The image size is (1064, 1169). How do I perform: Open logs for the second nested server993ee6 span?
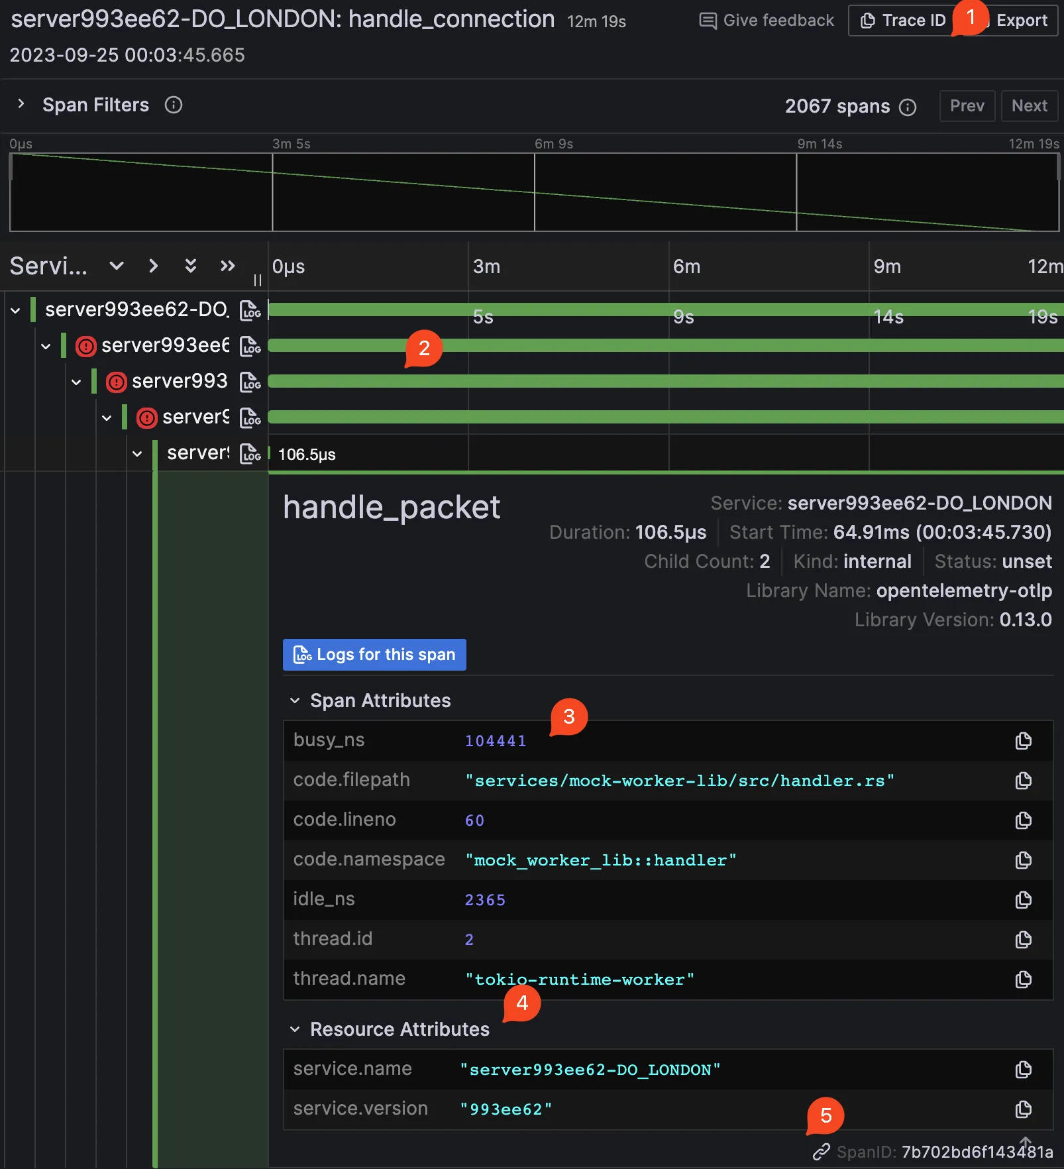[x=250, y=346]
